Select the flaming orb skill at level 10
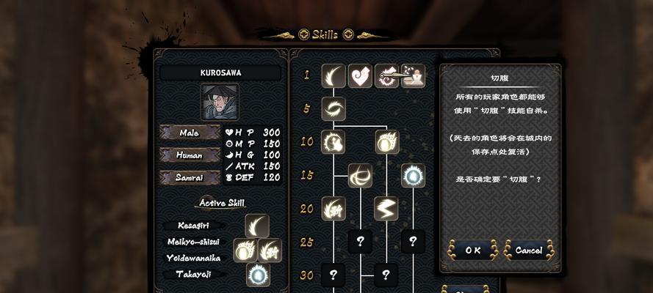 tap(387, 142)
